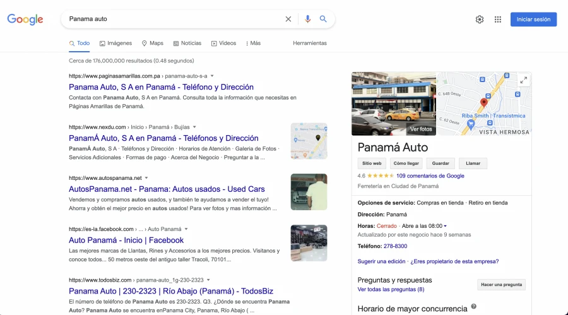Open Auto Panamá - Inicio | Facebook result

[126, 241]
